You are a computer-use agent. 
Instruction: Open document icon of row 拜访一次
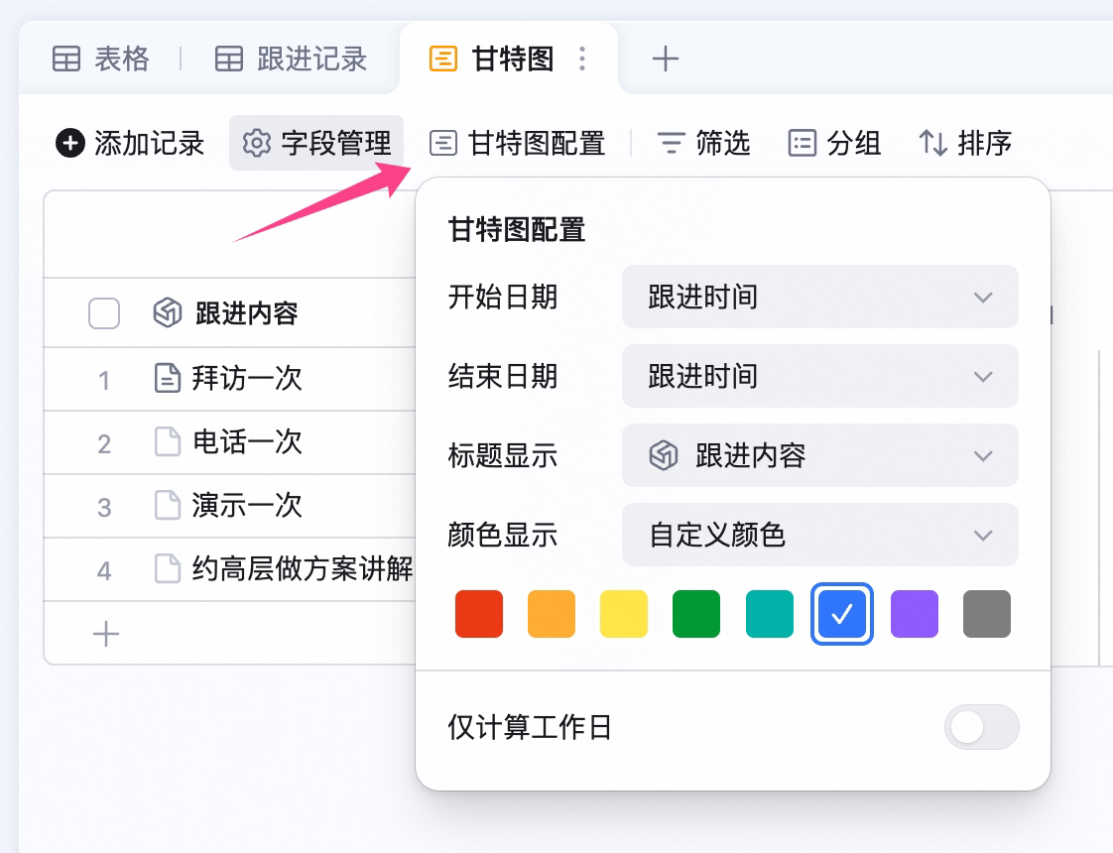click(168, 378)
